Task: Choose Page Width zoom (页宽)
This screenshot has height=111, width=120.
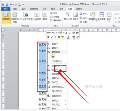Action: click(83, 22)
